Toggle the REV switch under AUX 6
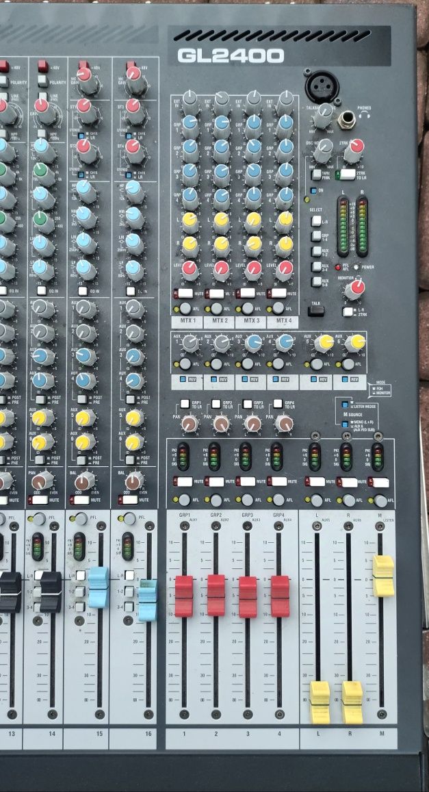This screenshot has height=792, width=429. (345, 379)
